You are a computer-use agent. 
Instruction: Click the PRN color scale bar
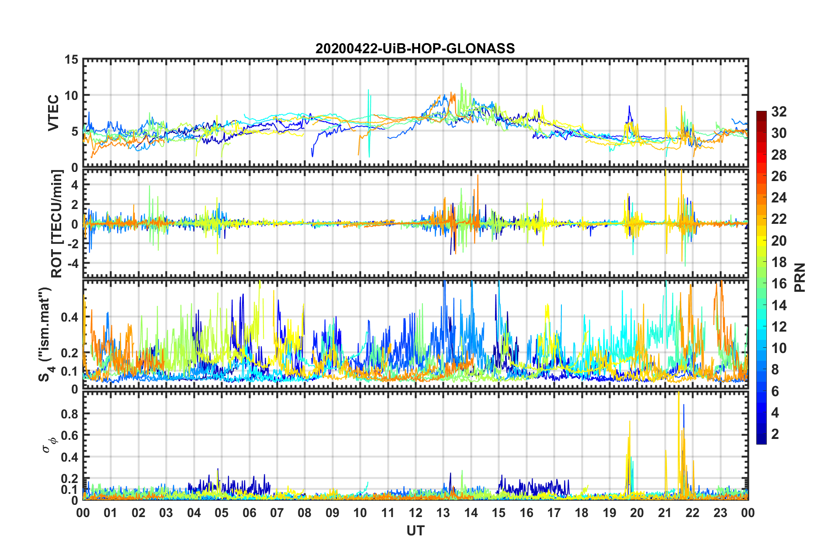pos(761,277)
